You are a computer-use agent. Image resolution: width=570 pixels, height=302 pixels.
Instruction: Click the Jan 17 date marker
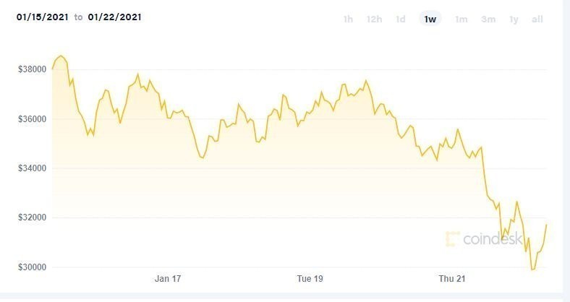tap(167, 279)
